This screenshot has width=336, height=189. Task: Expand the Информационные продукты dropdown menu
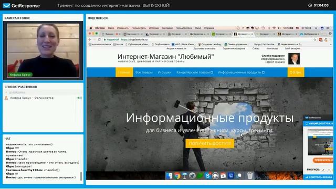pyautogui.click(x=241, y=72)
